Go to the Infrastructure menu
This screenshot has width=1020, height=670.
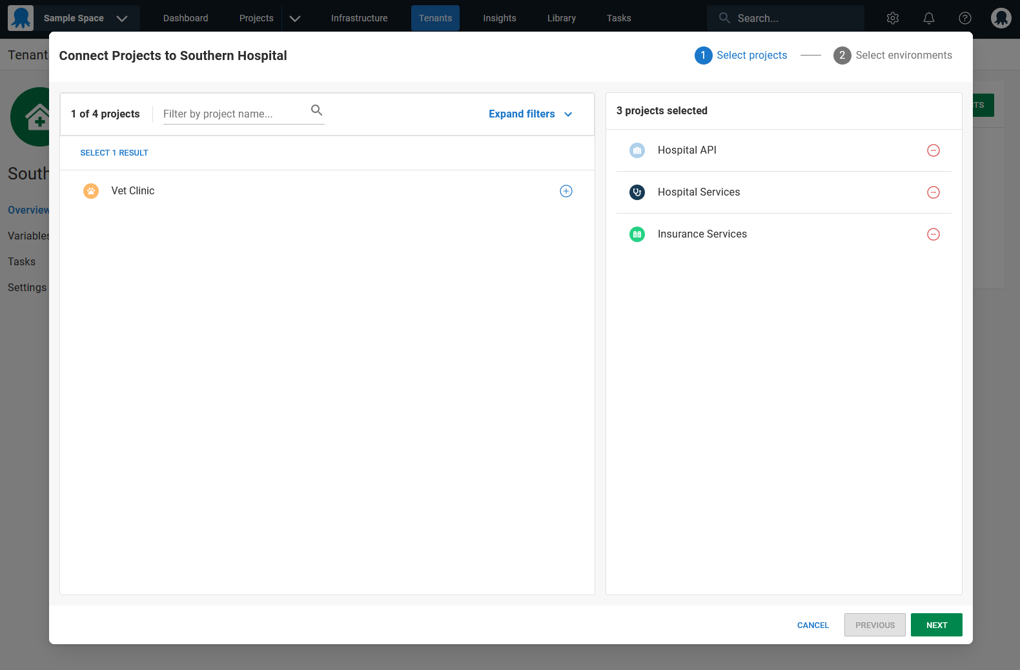click(x=359, y=18)
